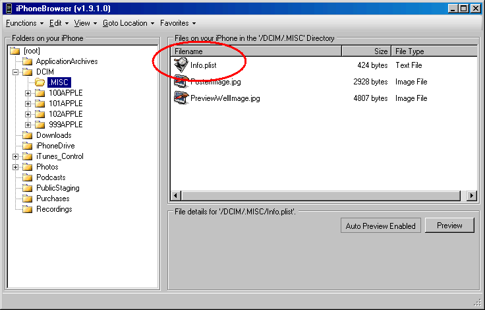The image size is (485, 310).
Task: Click the 2928 bytes size cell
Action: pyautogui.click(x=370, y=82)
